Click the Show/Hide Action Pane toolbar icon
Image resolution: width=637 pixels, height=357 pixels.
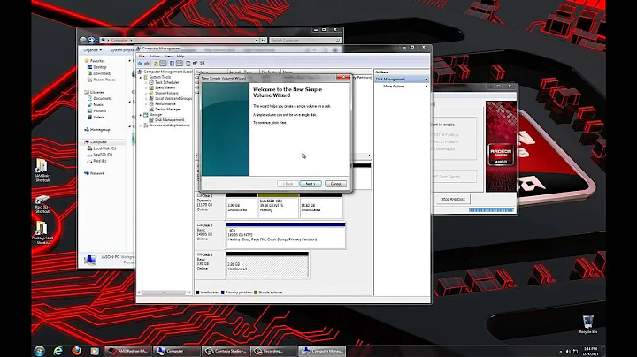(180, 64)
